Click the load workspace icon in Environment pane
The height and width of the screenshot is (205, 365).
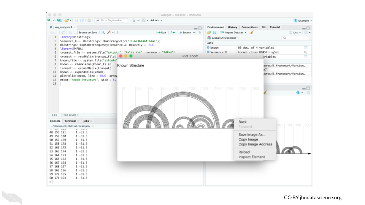point(209,33)
